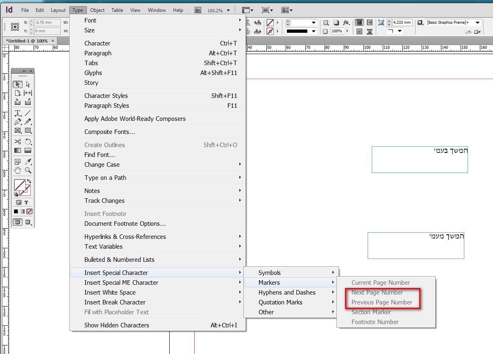Toggle Formatting Affects Container in Tools panel
This screenshot has width=493, height=354.
click(x=19, y=202)
